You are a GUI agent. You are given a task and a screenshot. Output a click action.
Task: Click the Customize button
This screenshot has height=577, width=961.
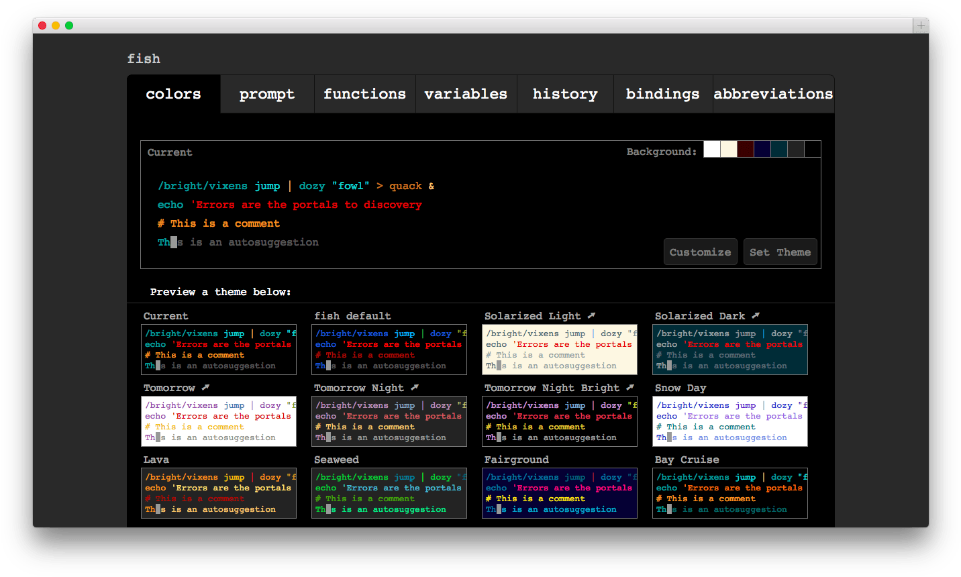coord(700,252)
